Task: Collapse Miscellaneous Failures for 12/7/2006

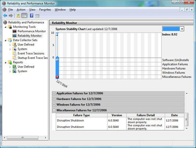Action: click(54, 110)
